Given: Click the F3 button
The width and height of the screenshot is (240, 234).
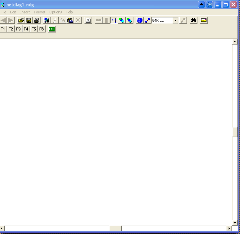Looking at the screenshot, I should pyautogui.click(x=18, y=29).
